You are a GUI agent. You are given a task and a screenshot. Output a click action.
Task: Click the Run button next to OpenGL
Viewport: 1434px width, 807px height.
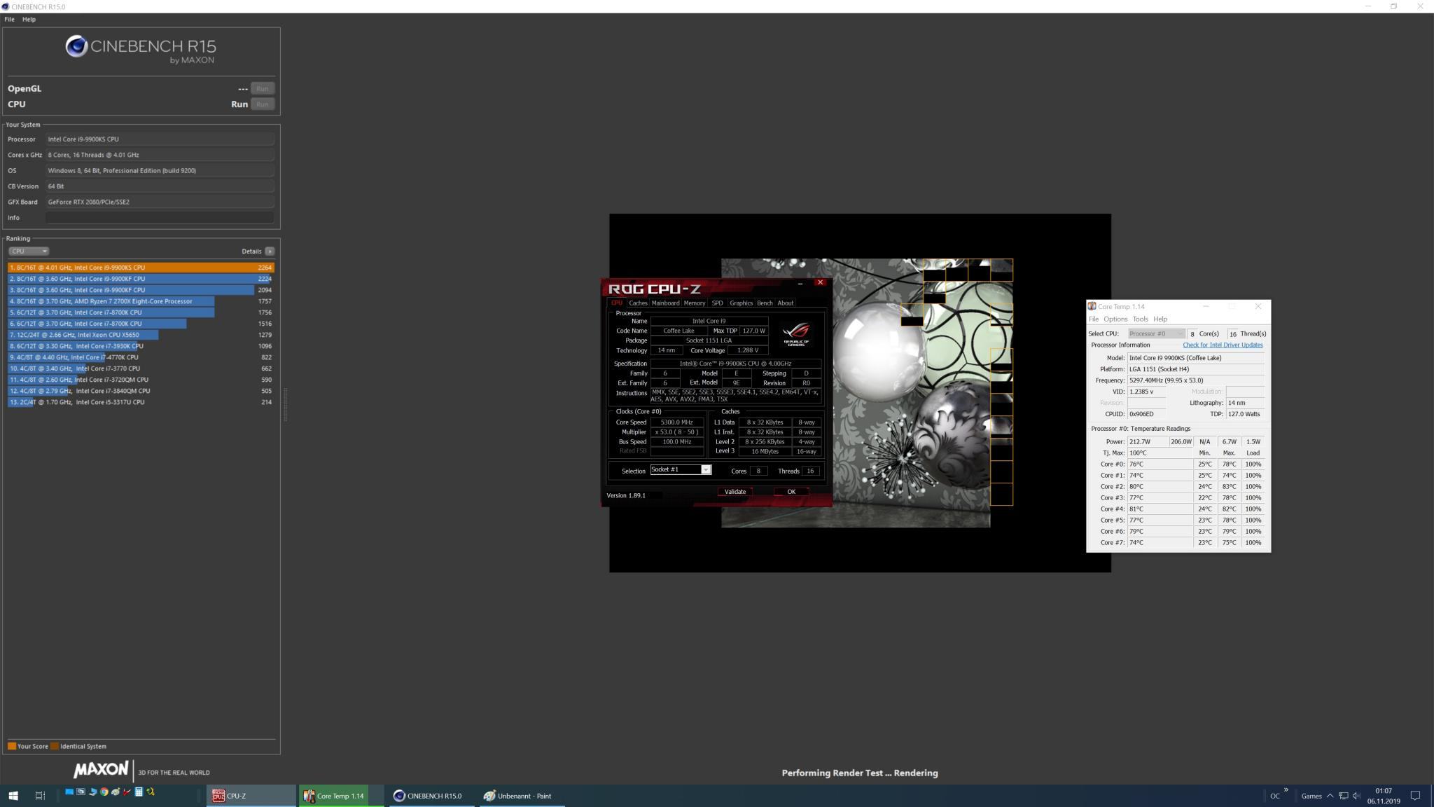[263, 88]
